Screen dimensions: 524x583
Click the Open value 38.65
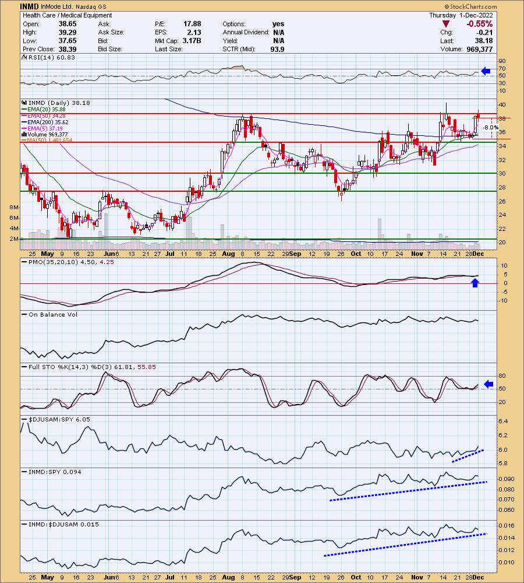click(68, 24)
